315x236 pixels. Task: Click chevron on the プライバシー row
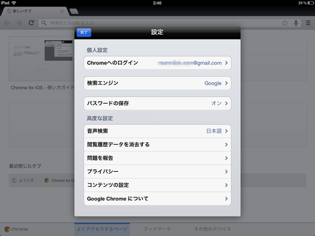[x=226, y=172]
